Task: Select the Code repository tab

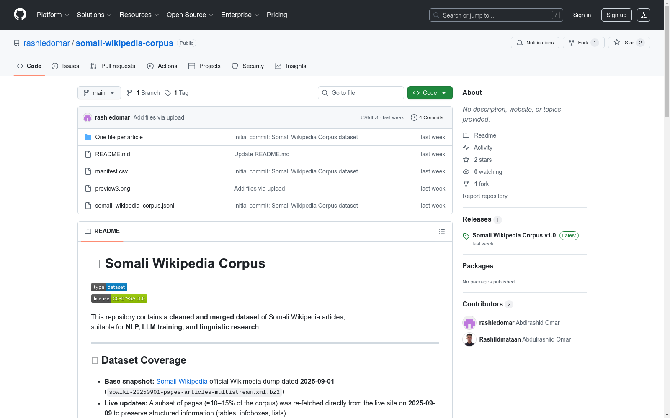Action: tap(29, 66)
